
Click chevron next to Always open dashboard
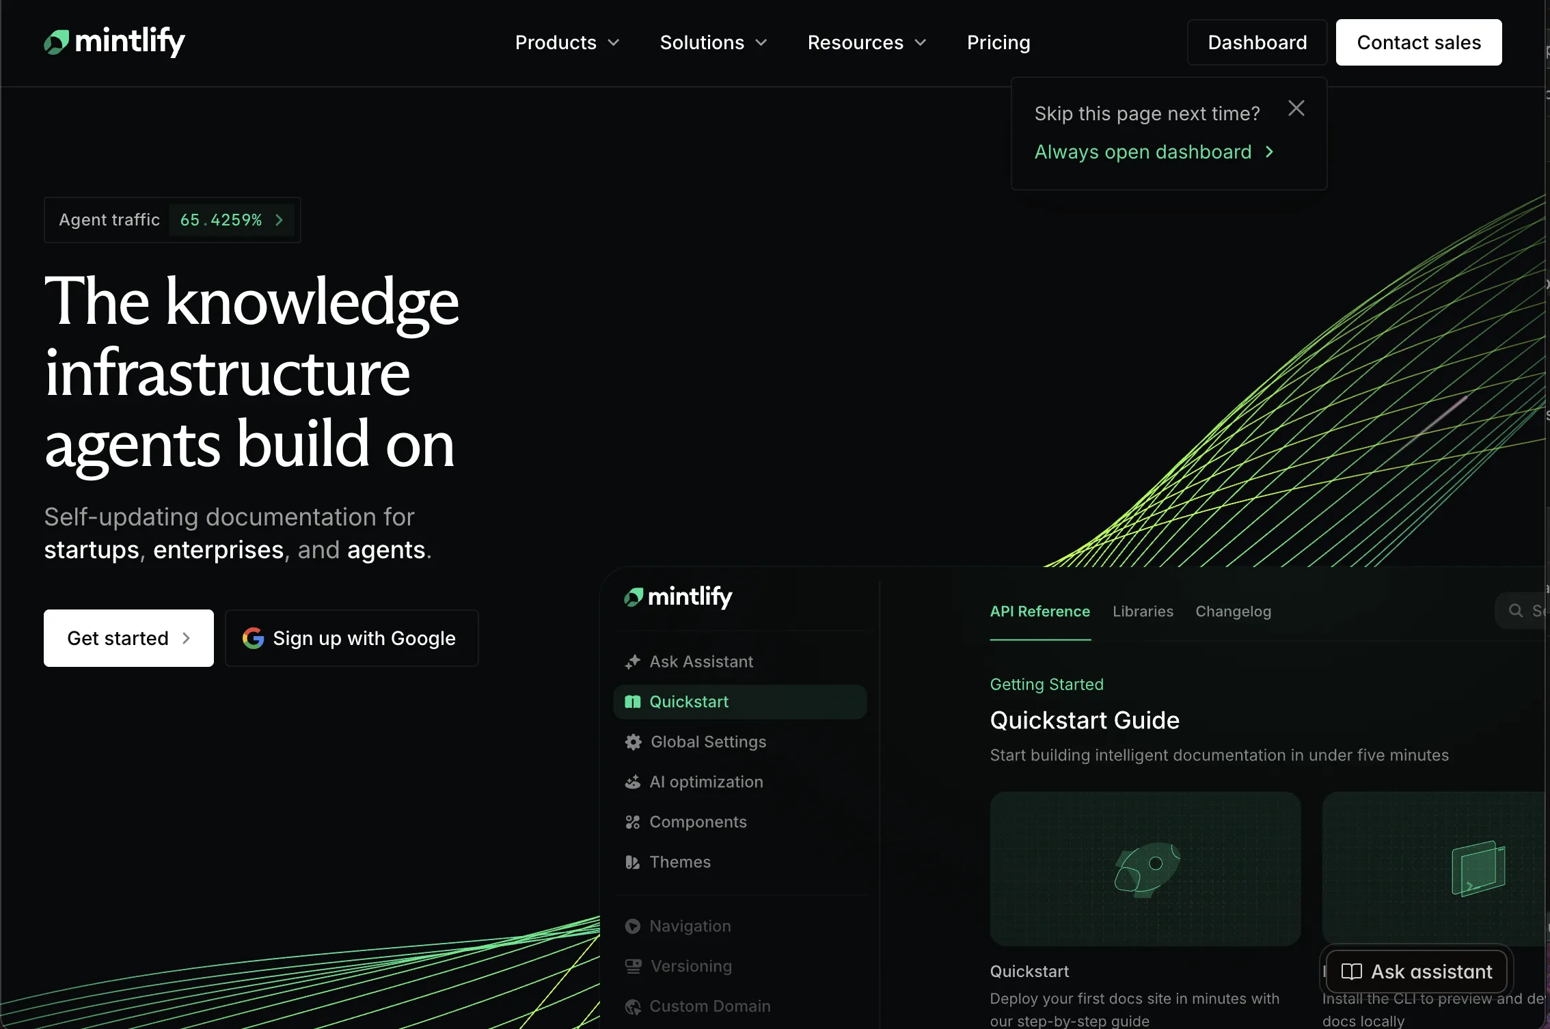(x=1269, y=152)
